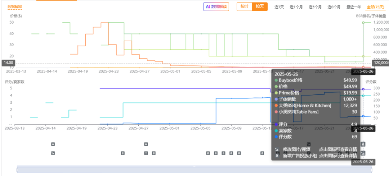Open the 数据解释 link
The height and width of the screenshot is (176, 389).
15,7
